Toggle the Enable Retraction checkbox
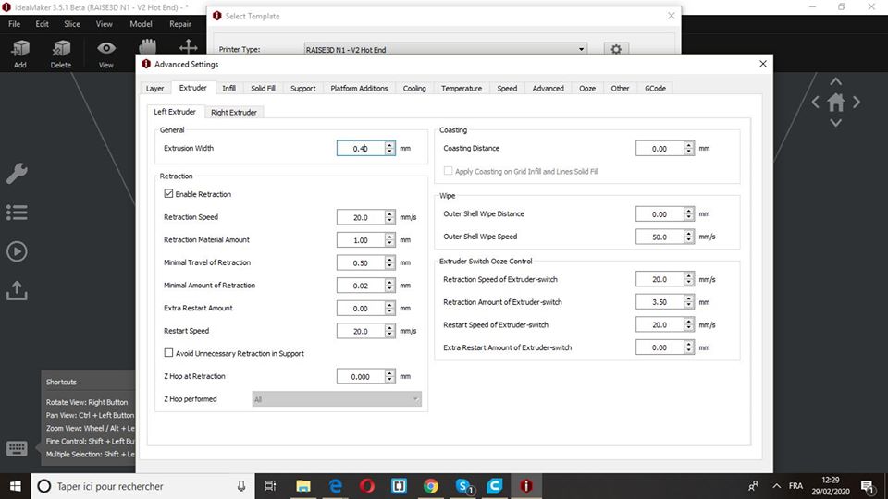888x499 pixels. click(x=168, y=193)
